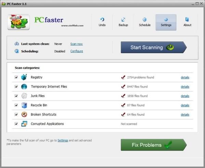The height and width of the screenshot is (168, 205).
Task: Click the '64 files found' text
Action: coord(136,114)
